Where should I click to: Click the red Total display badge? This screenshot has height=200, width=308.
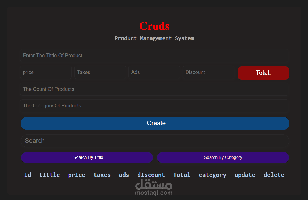[263, 73]
